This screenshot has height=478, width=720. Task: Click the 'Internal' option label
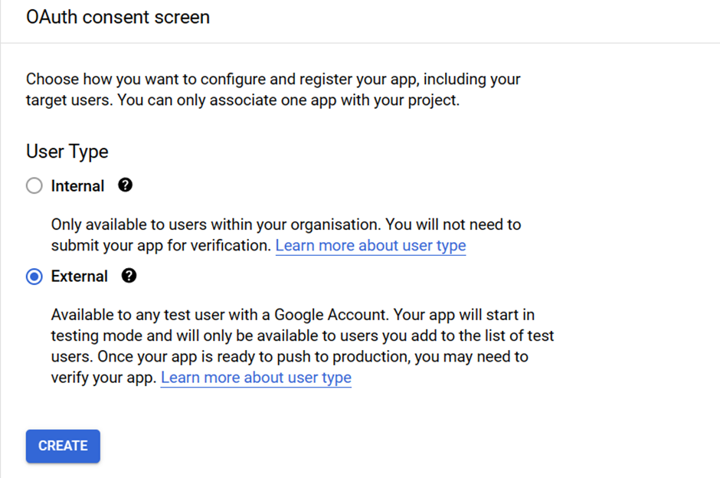tap(77, 186)
